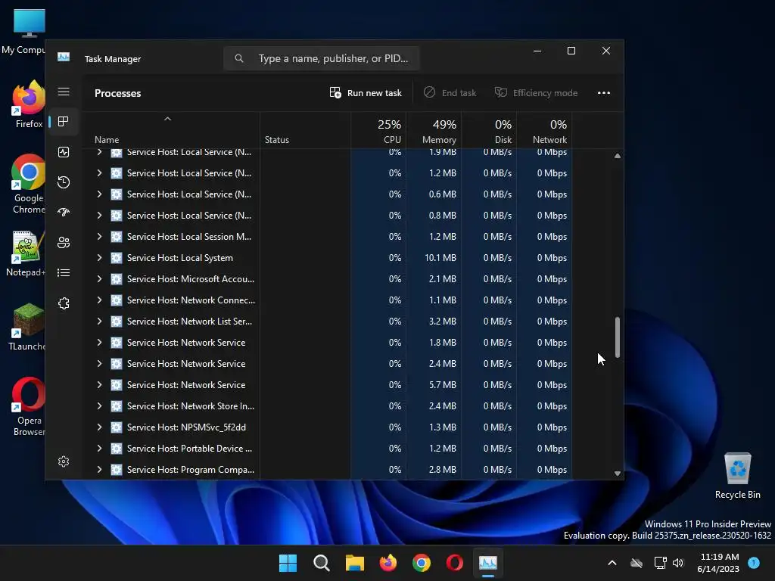775x581 pixels.
Task: Click the scroll down arrow
Action: pos(618,474)
